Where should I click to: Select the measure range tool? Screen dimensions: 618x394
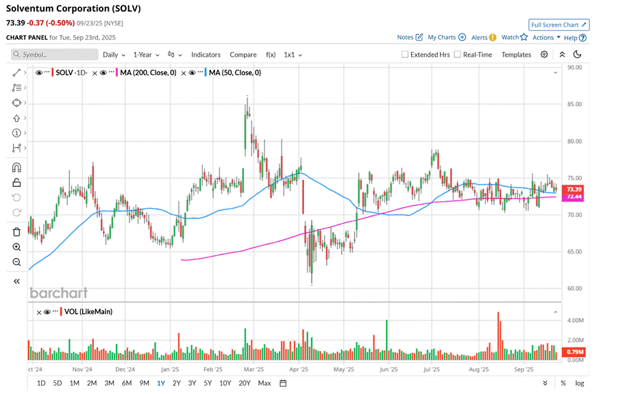(x=16, y=148)
